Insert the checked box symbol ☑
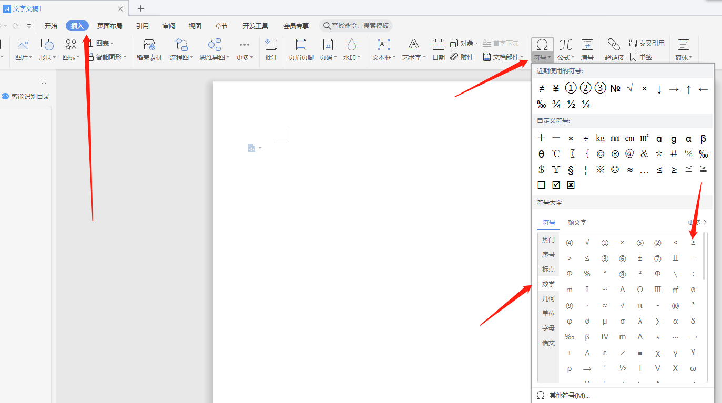Screen dimensions: 722x403 556,185
